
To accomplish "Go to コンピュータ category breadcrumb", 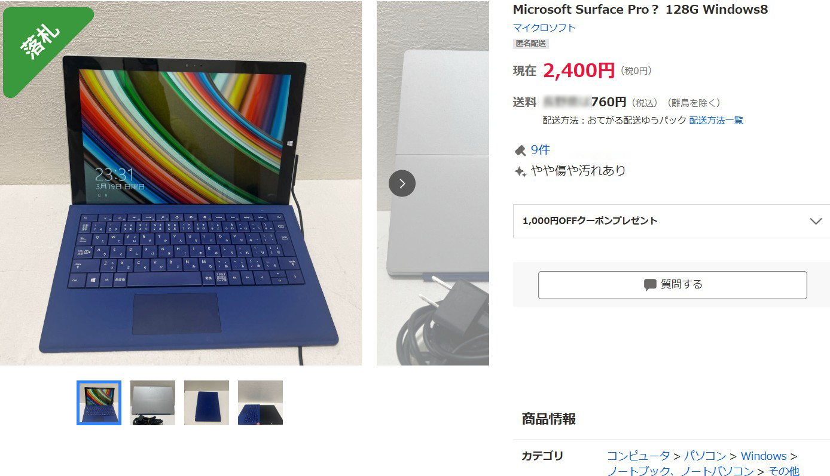I will pyautogui.click(x=639, y=456).
